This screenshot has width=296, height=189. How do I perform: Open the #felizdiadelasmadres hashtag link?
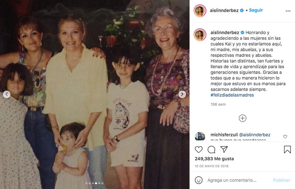tap(232, 95)
